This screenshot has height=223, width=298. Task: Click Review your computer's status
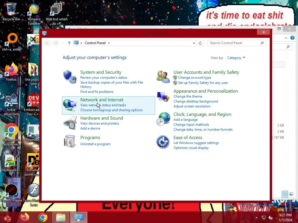click(104, 78)
